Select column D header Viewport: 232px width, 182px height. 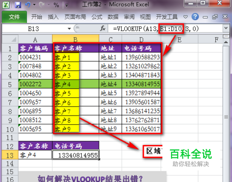(x=141, y=39)
